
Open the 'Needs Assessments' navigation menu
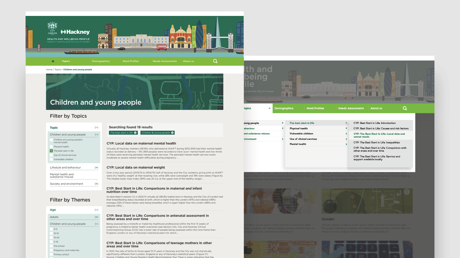pos(165,61)
